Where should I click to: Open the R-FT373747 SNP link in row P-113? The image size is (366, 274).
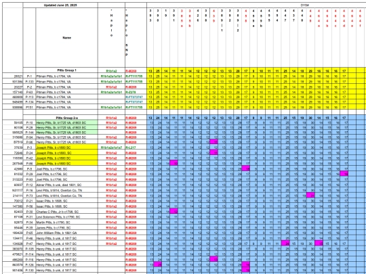pyautogui.click(x=134, y=97)
